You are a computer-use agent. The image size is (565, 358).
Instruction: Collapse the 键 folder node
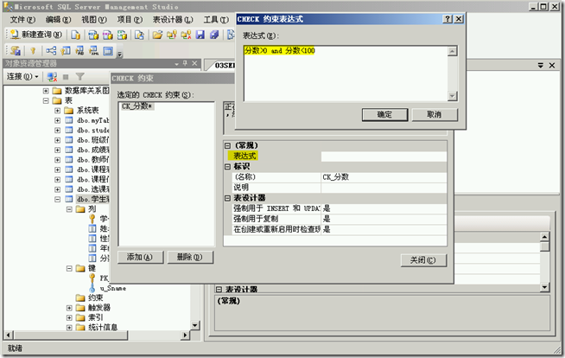[69, 269]
